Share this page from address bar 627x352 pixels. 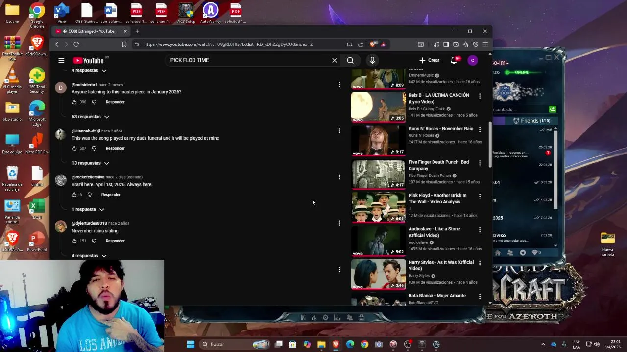361,44
